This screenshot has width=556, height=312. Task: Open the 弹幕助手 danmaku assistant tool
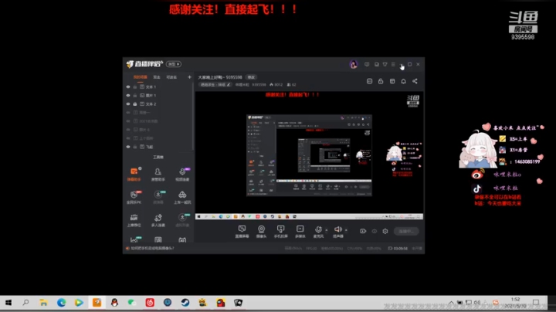(134, 174)
